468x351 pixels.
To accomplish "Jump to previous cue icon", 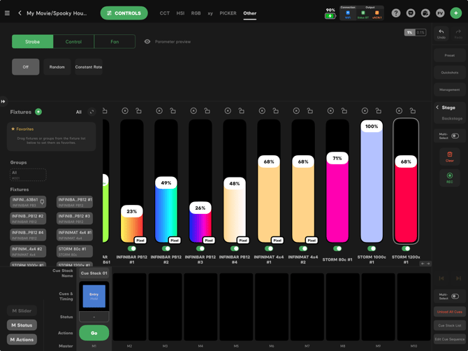I will point(441,278).
